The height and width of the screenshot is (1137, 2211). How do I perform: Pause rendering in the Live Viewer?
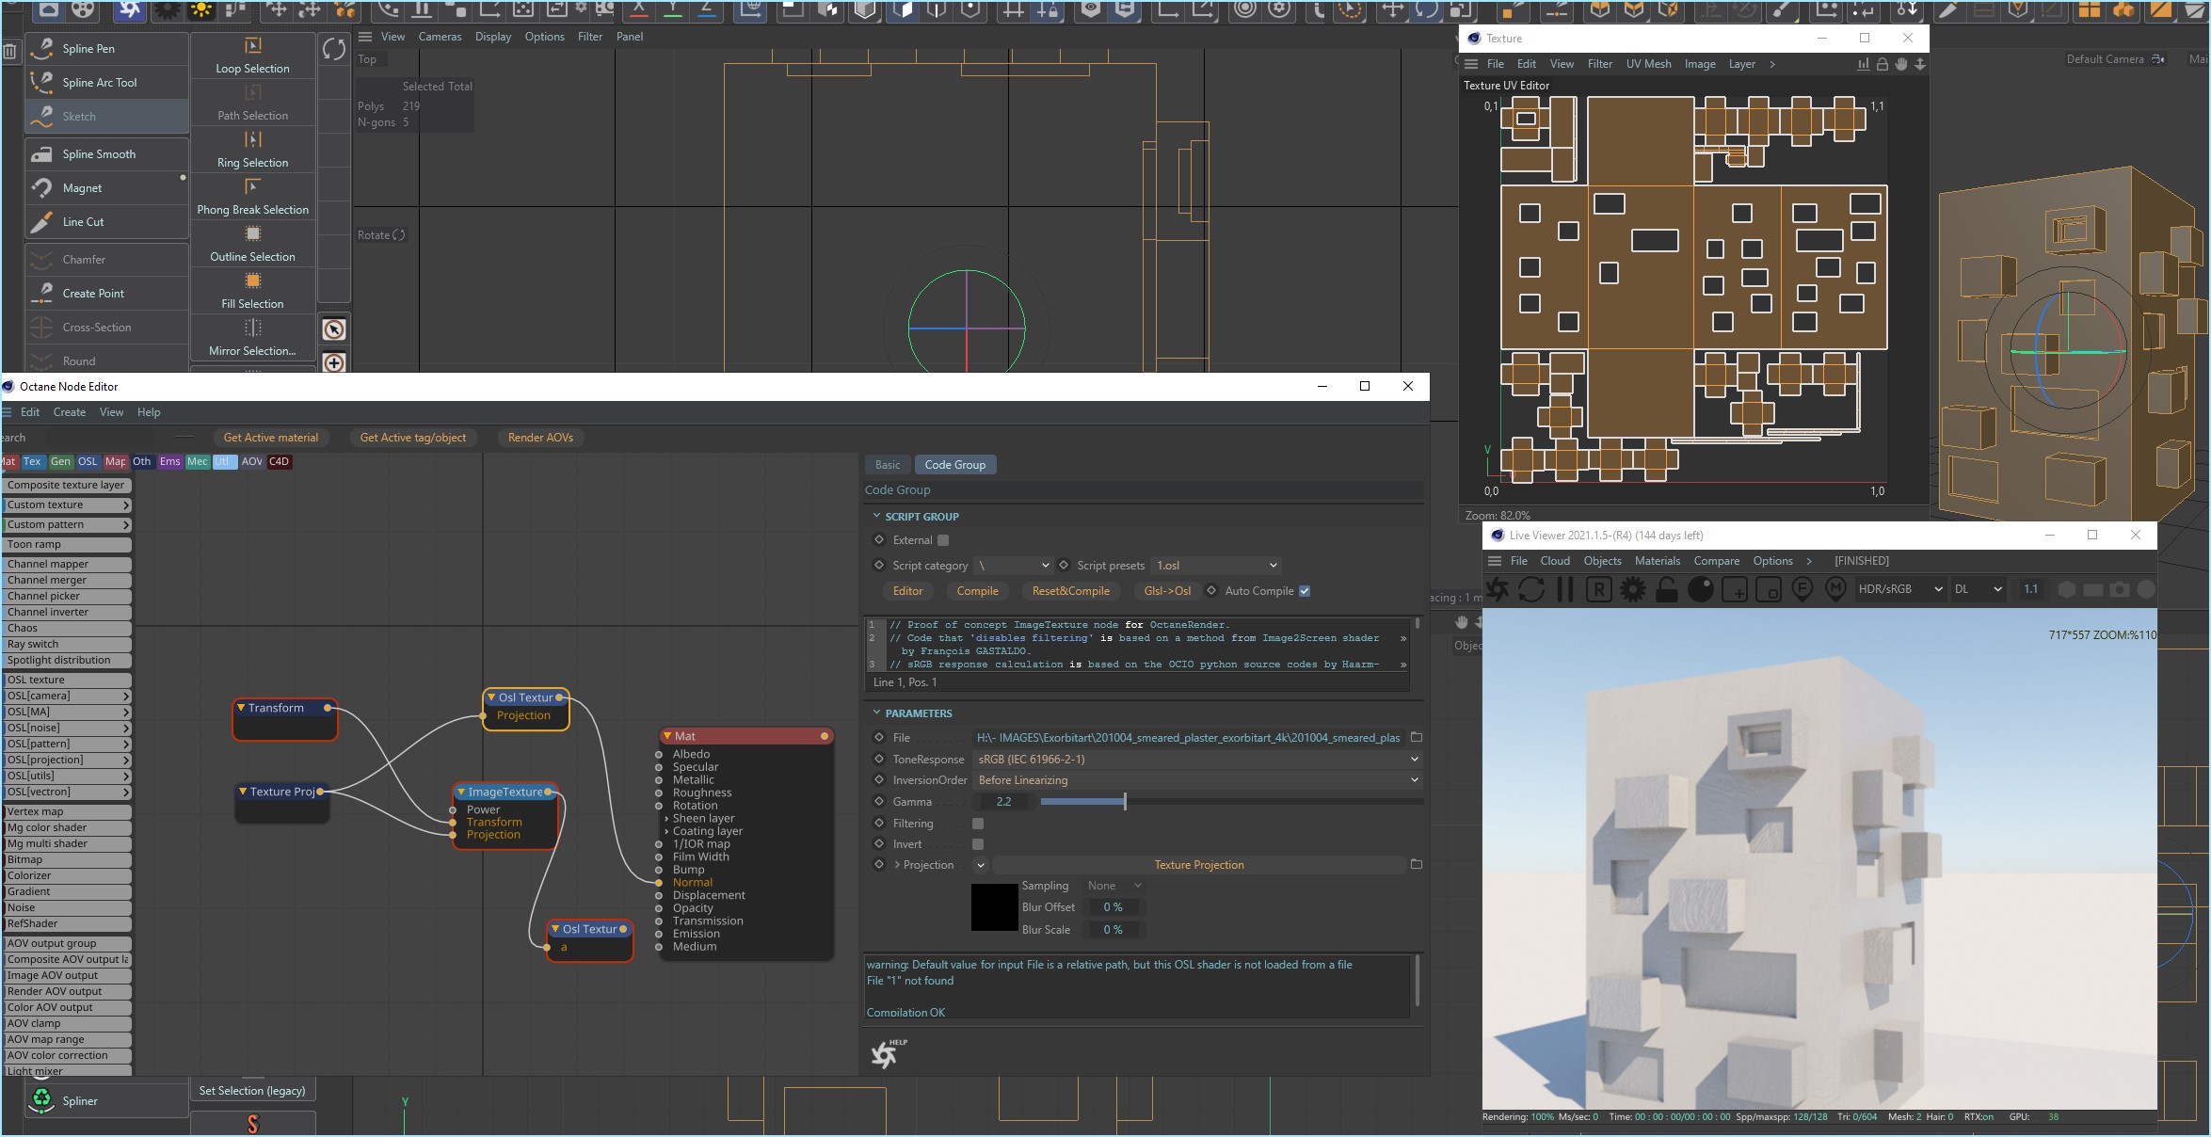1565,590
